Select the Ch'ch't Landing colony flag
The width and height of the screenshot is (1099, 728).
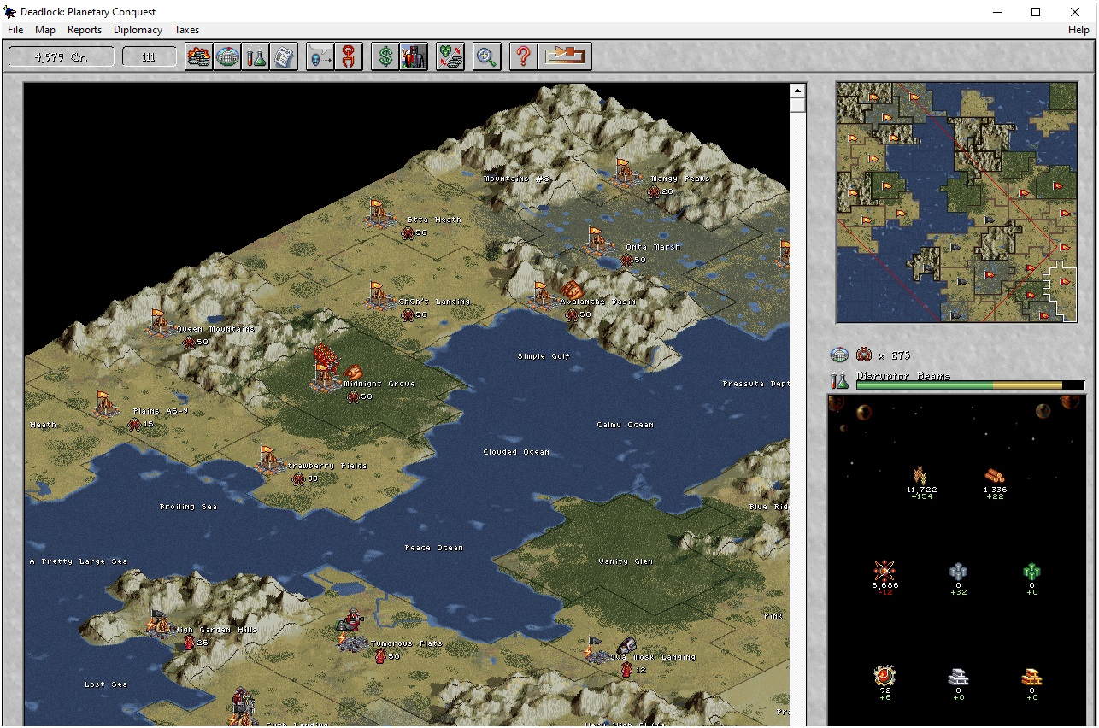tap(378, 296)
